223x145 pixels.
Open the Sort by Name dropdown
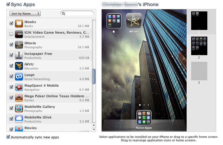pos(25,14)
